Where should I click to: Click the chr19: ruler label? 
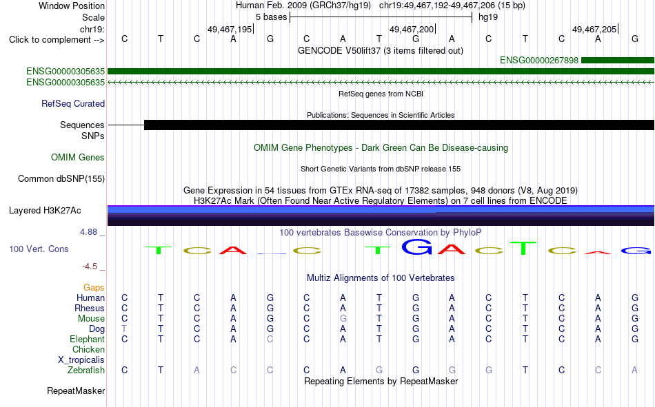tap(92, 29)
